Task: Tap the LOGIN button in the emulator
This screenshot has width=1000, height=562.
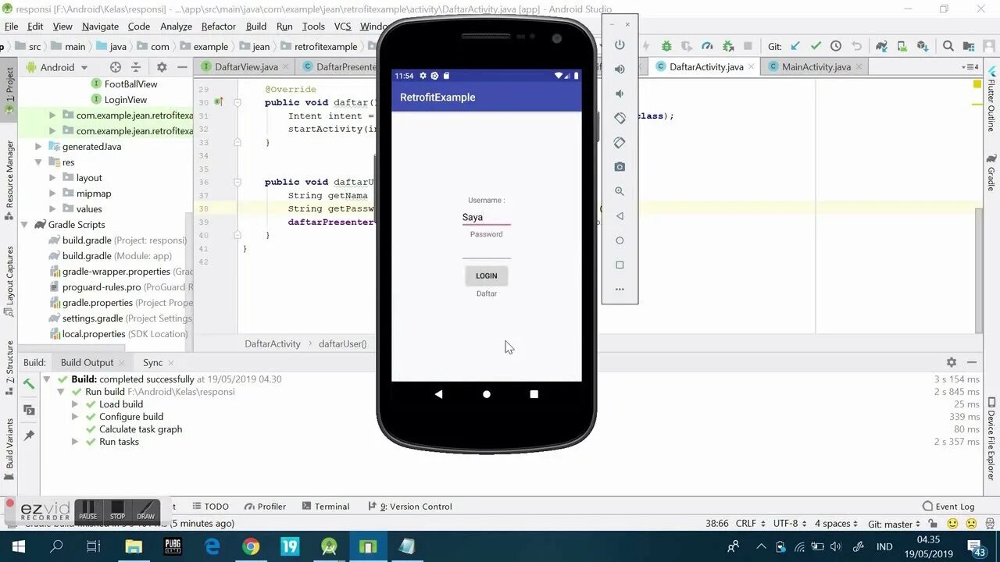Action: (x=487, y=276)
